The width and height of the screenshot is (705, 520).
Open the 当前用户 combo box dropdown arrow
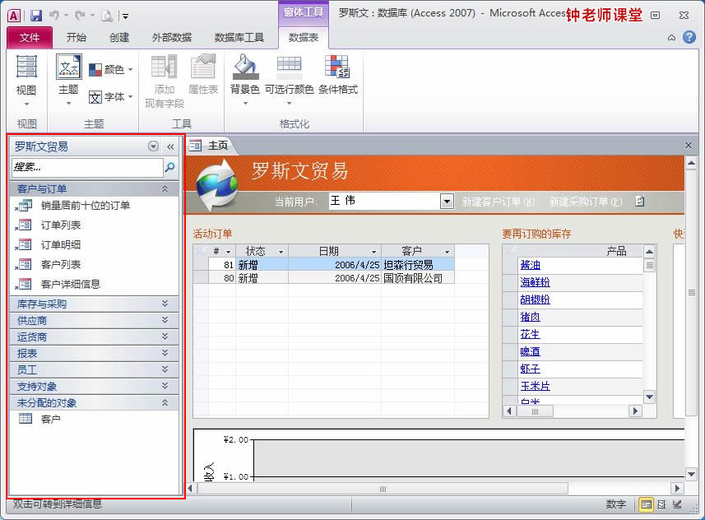tap(447, 201)
